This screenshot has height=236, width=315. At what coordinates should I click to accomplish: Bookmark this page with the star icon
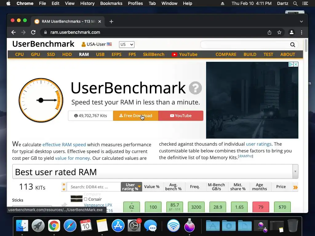[279, 32]
